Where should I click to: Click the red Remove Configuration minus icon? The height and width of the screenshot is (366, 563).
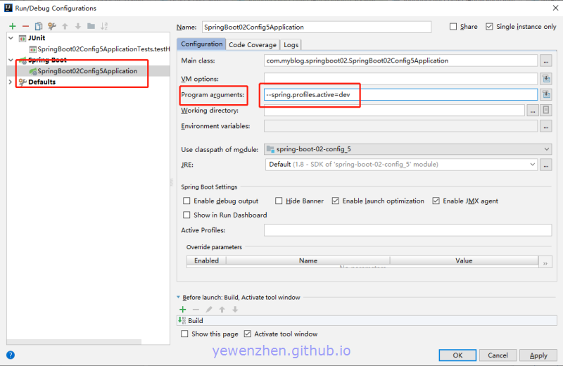tap(25, 26)
